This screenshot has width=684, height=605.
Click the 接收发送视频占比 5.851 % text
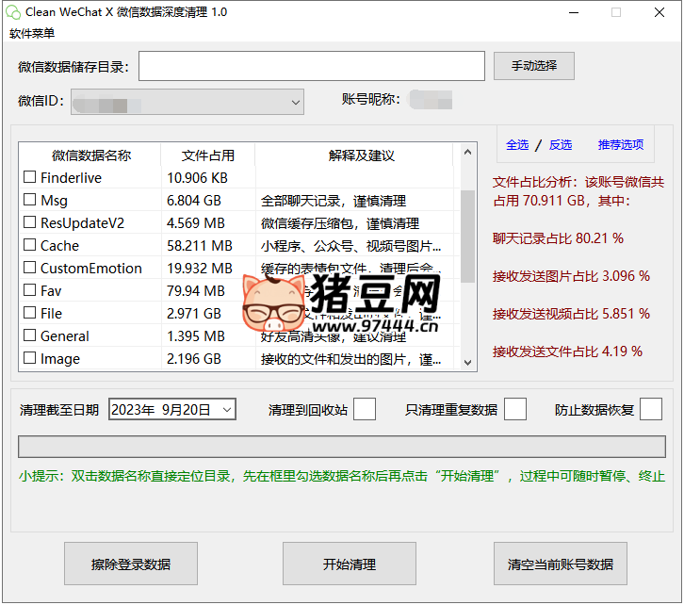(571, 314)
